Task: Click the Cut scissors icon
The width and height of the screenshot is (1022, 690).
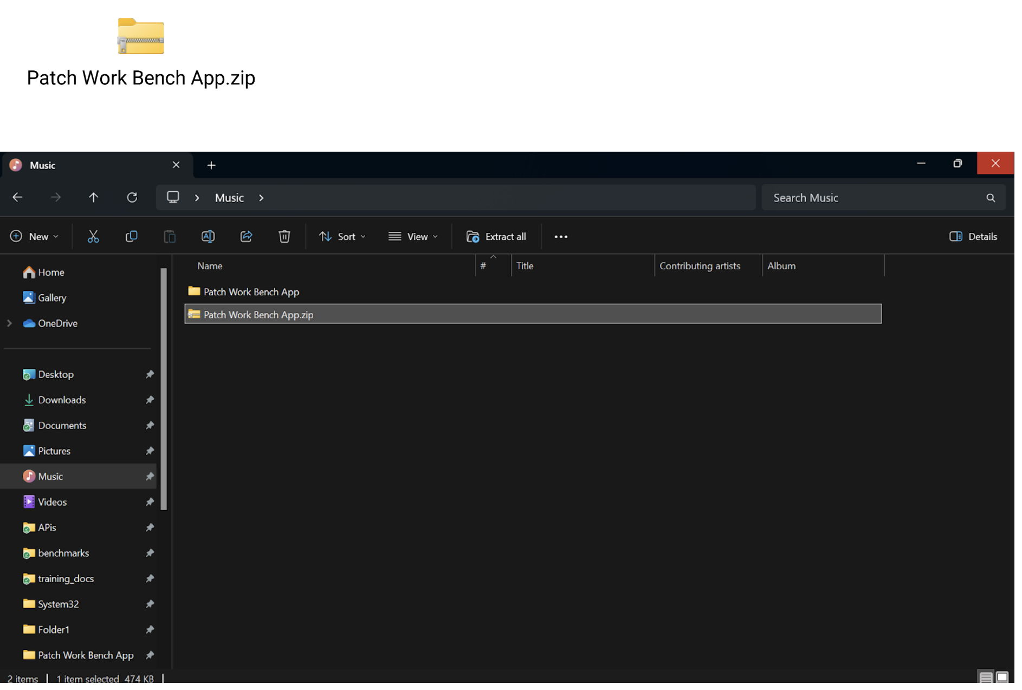Action: pyautogui.click(x=93, y=237)
